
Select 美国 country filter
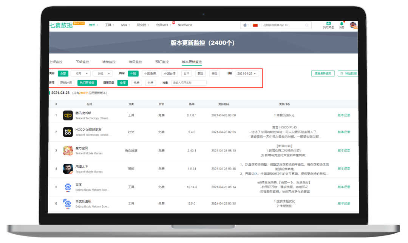215,74
